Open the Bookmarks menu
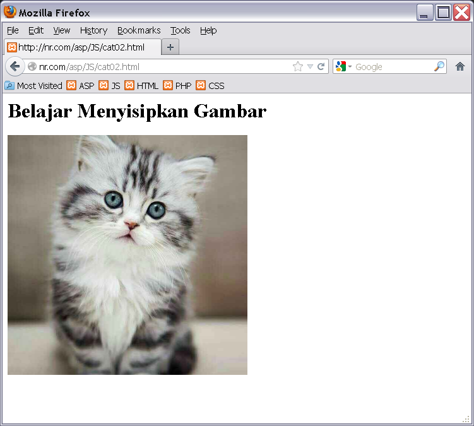The image size is (474, 426). click(x=139, y=30)
